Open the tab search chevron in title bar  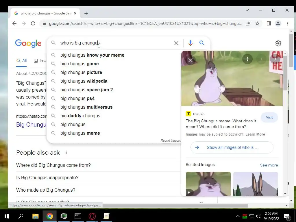247,10
